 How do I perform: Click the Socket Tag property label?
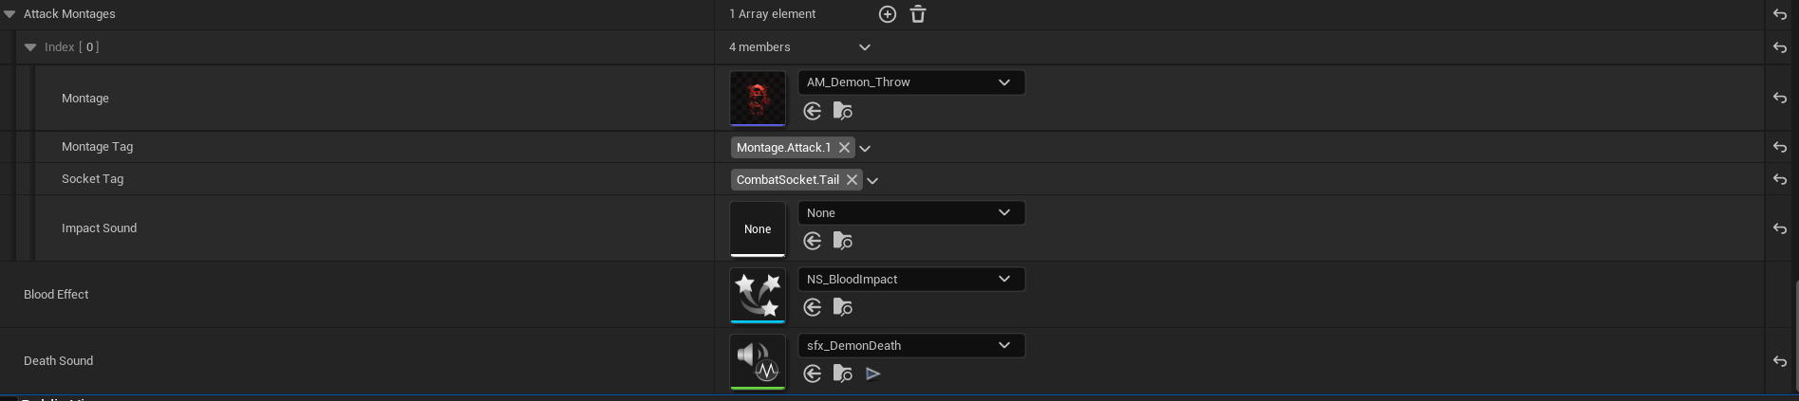(92, 179)
